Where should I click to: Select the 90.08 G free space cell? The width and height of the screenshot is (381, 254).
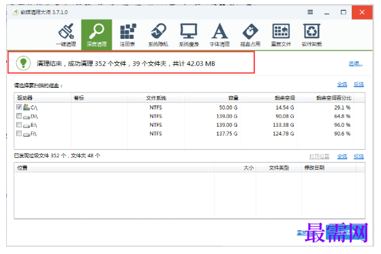tap(285, 116)
